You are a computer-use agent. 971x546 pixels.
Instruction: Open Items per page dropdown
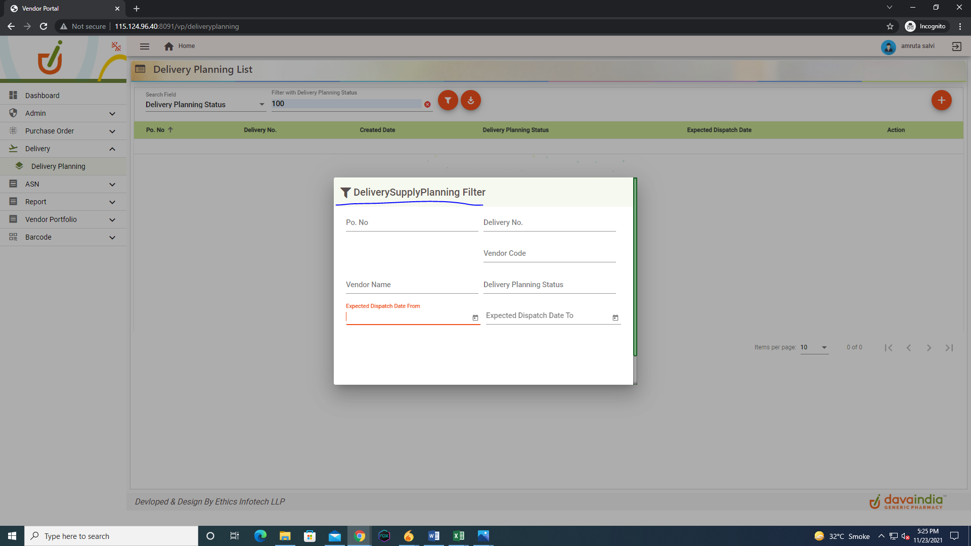[814, 347]
